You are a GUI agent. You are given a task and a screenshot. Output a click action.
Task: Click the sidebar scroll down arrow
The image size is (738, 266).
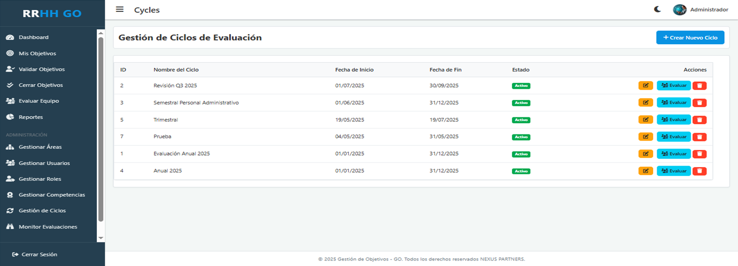tap(101, 238)
